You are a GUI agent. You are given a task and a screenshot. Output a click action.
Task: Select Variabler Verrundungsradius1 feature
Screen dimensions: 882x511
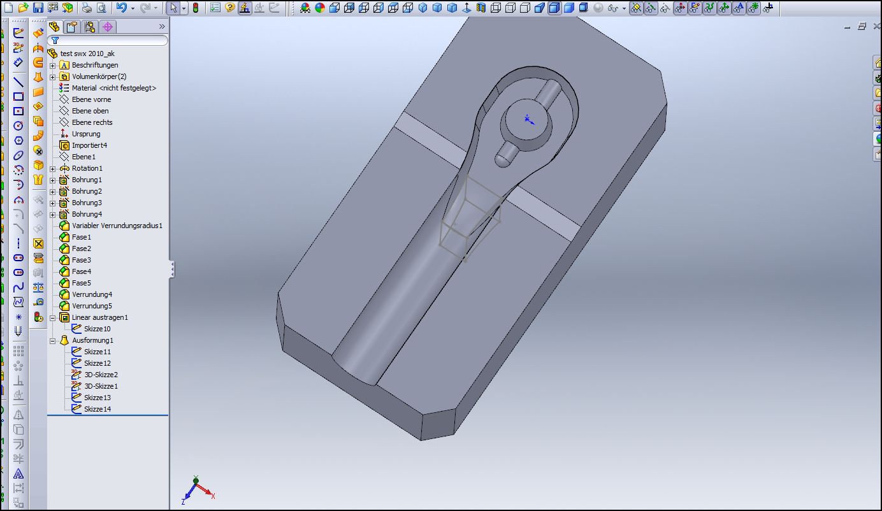(117, 226)
